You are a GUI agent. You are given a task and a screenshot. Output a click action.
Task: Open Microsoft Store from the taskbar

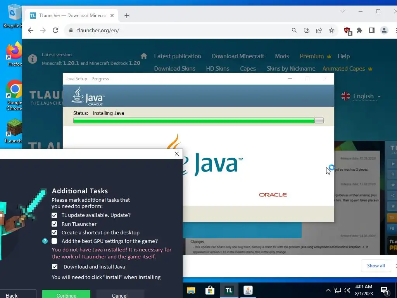[x=210, y=290]
